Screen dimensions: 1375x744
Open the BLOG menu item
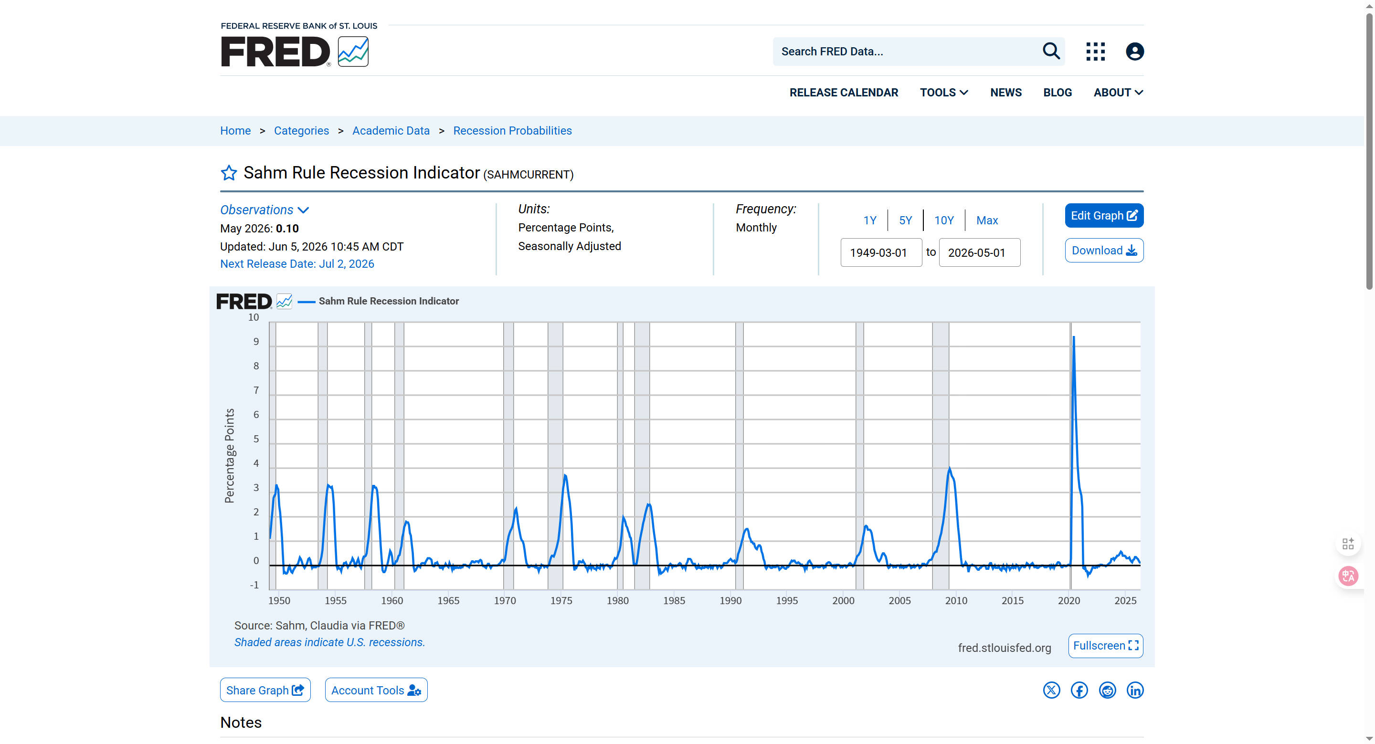coord(1058,92)
